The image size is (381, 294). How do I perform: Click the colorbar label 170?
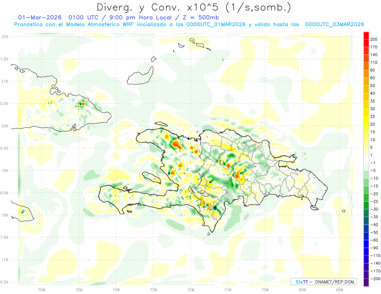(374, 47)
